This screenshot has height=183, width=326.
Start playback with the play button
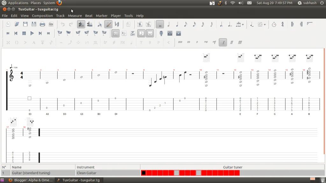32,33
